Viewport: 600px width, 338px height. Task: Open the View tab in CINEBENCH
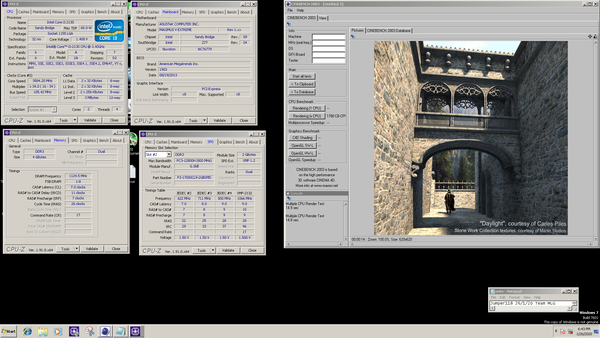pos(322,18)
